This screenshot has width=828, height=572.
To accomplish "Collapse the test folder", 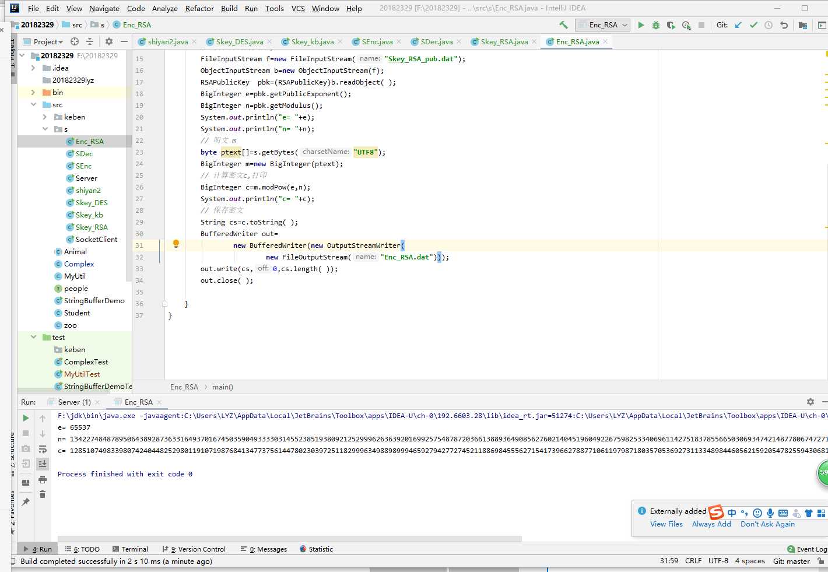I will 33,337.
